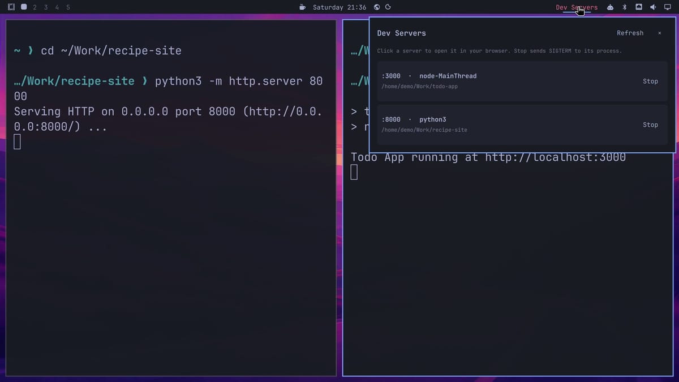The height and width of the screenshot is (382, 679).
Task: Click the moon icon in the top bar
Action: point(388,7)
